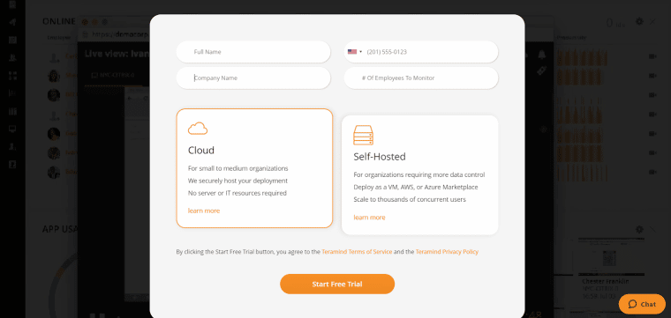Open the Chat widget
671x318 pixels.
click(642, 304)
